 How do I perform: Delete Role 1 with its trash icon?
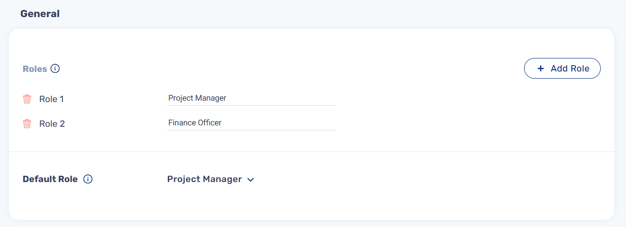[x=27, y=99]
